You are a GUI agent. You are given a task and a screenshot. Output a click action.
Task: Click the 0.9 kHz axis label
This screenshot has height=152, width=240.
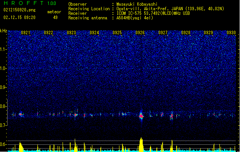(3, 87)
